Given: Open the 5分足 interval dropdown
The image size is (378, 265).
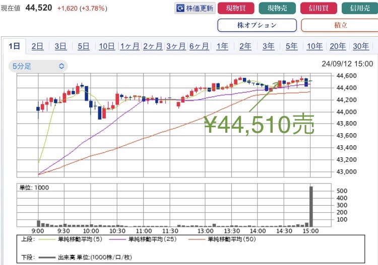Looking at the screenshot, I should coord(38,66).
